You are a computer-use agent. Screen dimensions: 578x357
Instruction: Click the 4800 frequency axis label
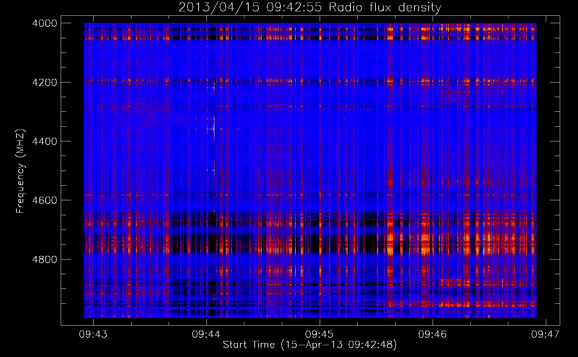click(x=45, y=260)
